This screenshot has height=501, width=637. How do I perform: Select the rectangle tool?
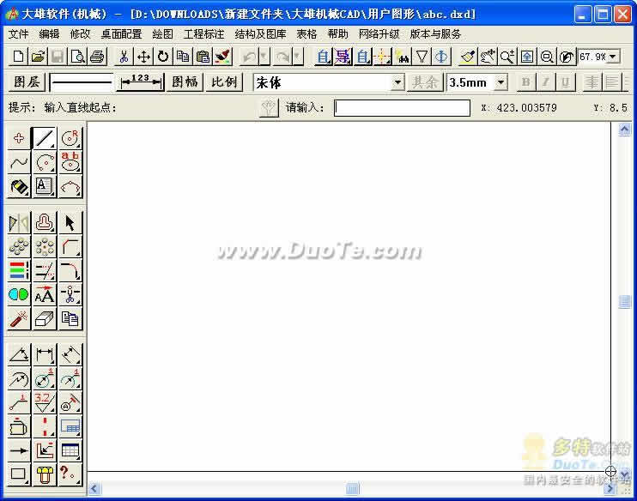[19, 474]
